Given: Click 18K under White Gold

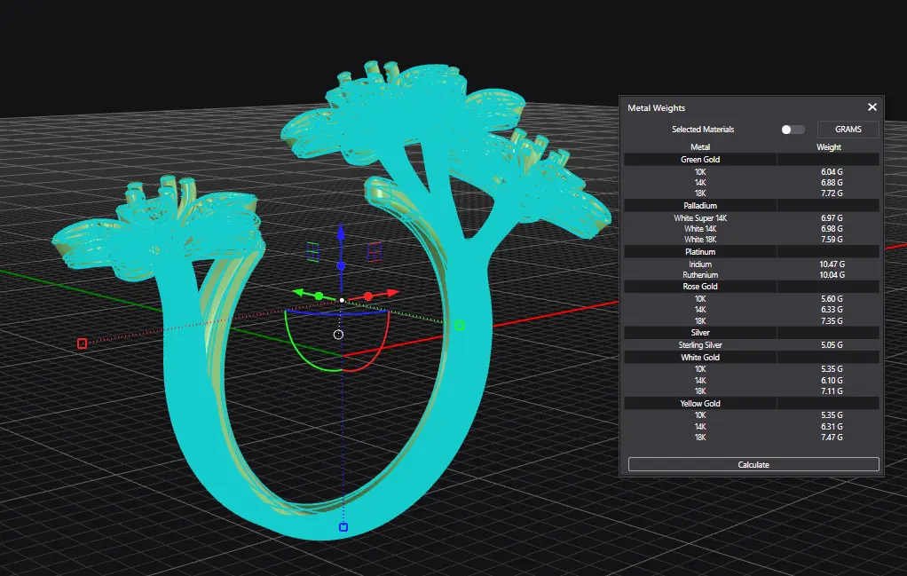Looking at the screenshot, I should pyautogui.click(x=700, y=391).
